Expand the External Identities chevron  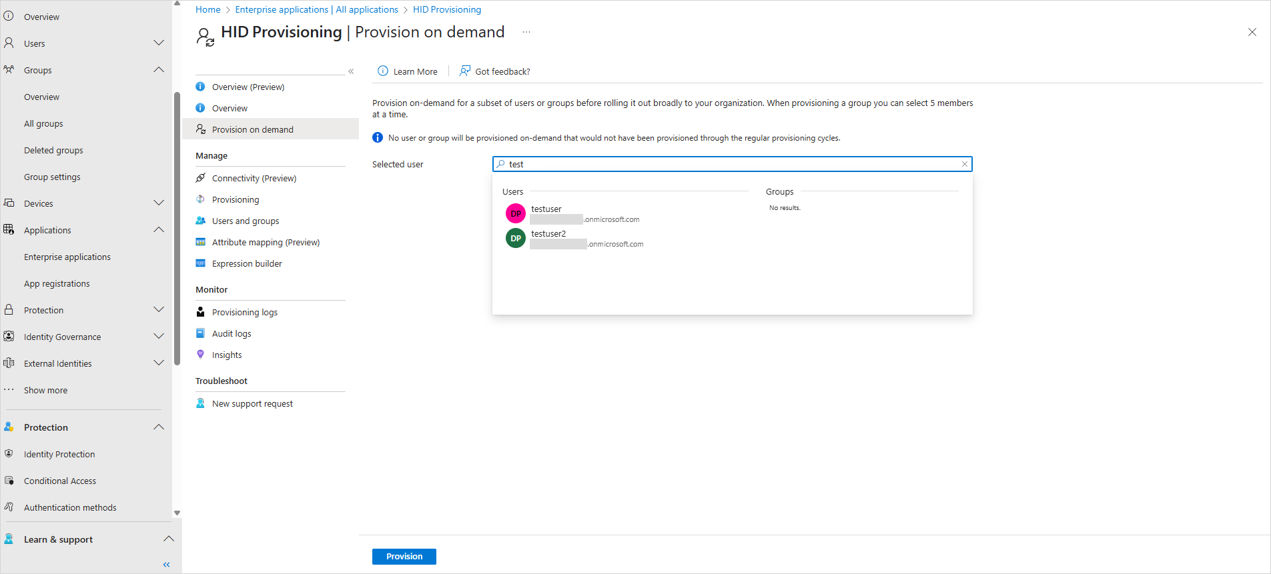[x=159, y=363]
